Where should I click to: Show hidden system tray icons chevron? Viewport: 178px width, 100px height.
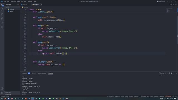165,99
